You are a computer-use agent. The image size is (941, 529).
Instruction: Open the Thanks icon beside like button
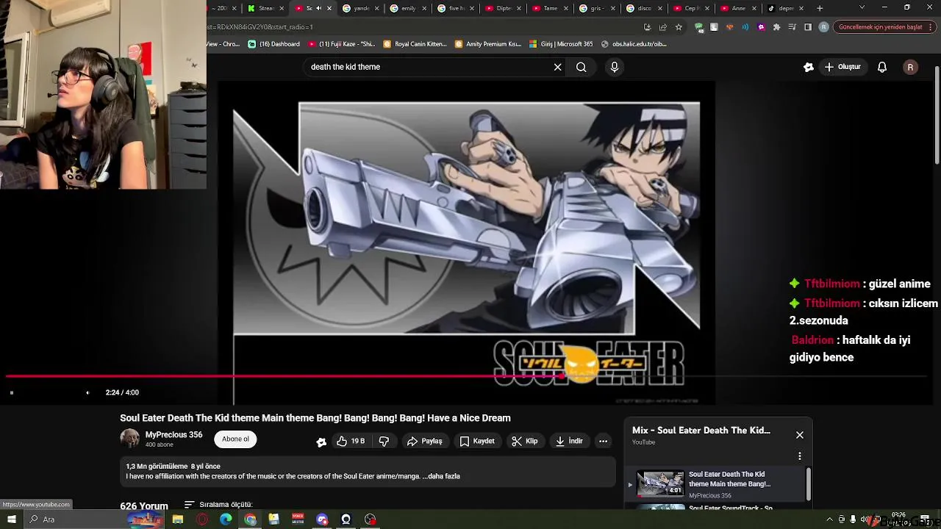point(321,442)
